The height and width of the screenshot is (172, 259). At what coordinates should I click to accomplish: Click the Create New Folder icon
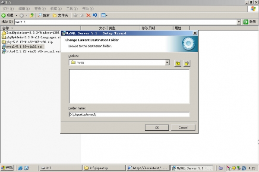pyautogui.click(x=187, y=63)
